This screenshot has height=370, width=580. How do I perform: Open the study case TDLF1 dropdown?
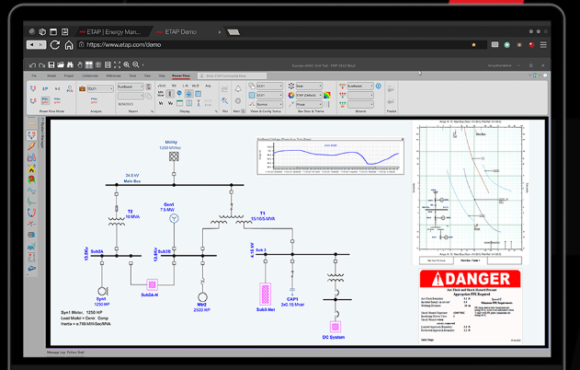coord(99,89)
